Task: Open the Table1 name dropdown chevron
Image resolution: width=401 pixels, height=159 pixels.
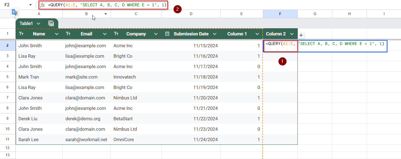Action: 38,24
